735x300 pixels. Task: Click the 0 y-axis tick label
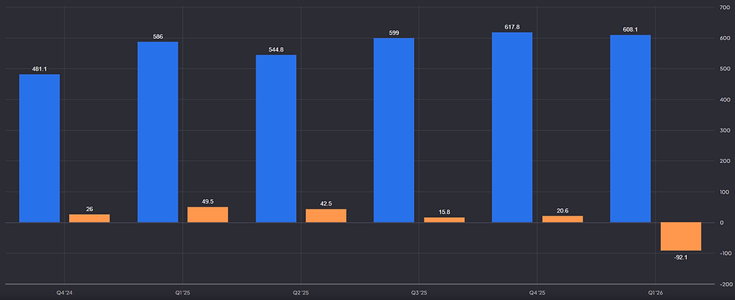click(x=721, y=222)
